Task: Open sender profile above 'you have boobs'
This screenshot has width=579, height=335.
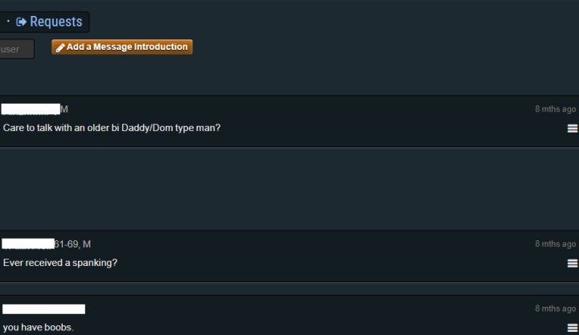Action: click(x=43, y=308)
